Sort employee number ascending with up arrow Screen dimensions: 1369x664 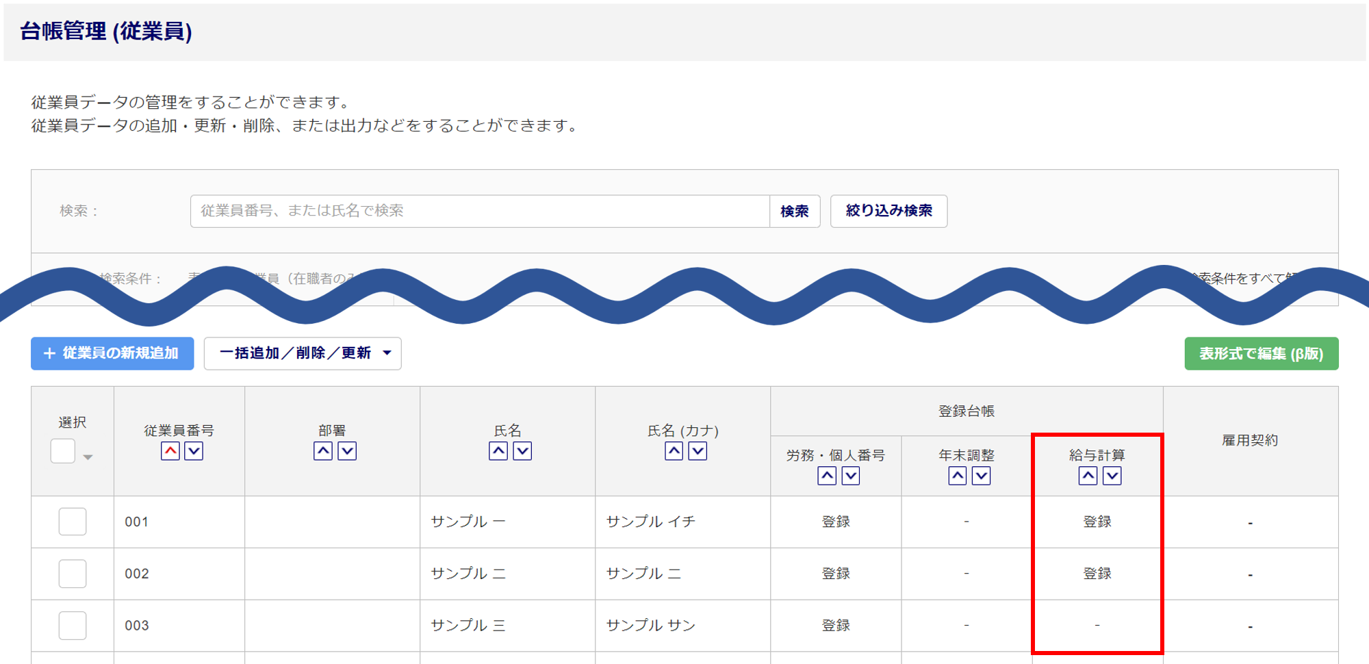pyautogui.click(x=170, y=451)
